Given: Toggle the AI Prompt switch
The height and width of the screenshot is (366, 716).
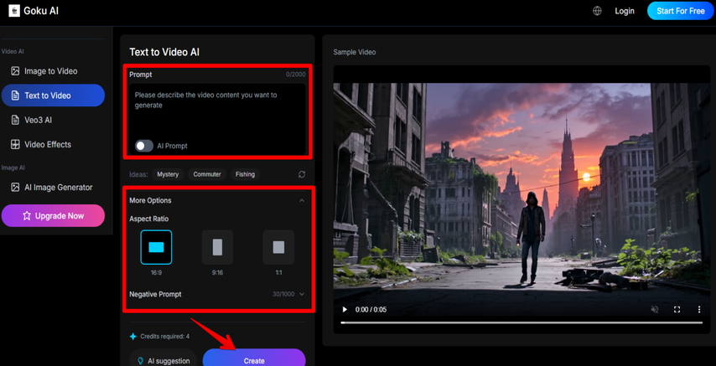Looking at the screenshot, I should (144, 146).
